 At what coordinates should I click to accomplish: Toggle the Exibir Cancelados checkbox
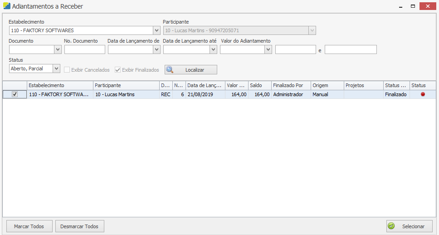[x=67, y=70]
